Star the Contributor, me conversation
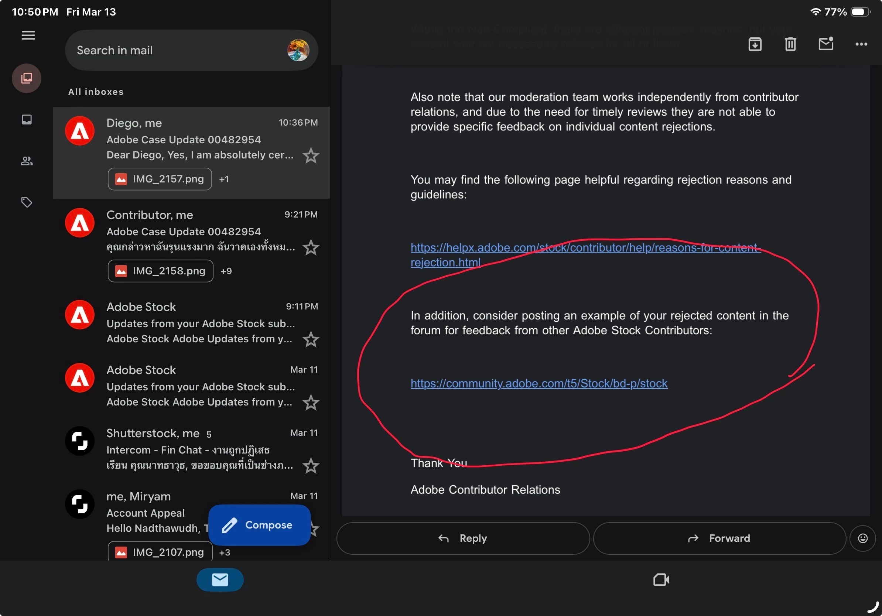This screenshot has height=616, width=882. (x=310, y=248)
